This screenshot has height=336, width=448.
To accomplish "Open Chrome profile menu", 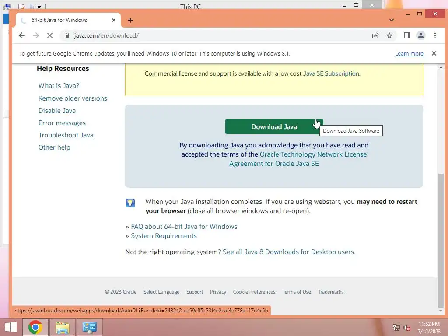I will (420, 35).
